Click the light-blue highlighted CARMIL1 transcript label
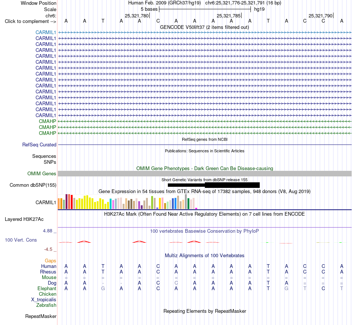The height and width of the screenshot is (325, 352). tap(46, 32)
